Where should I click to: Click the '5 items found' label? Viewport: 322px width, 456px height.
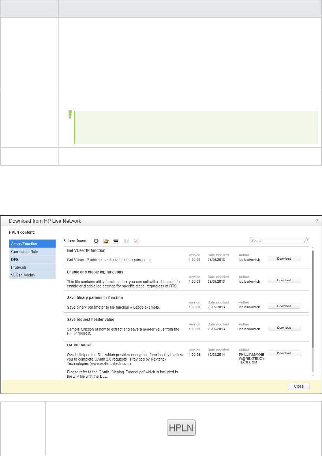tap(75, 241)
